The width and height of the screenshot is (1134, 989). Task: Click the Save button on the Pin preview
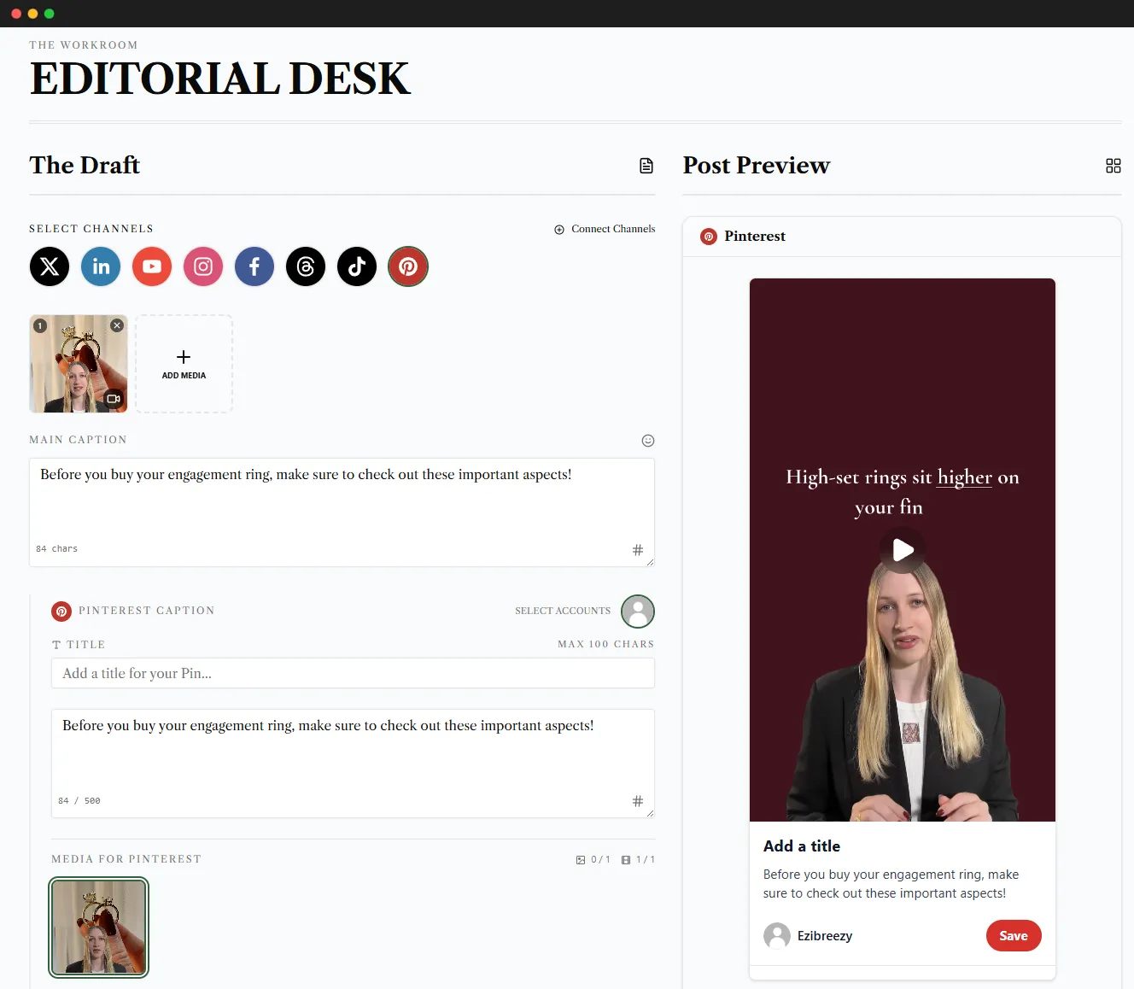tap(1014, 935)
